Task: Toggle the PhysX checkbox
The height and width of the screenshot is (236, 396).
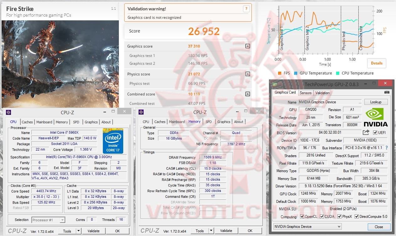Action: point(340,217)
